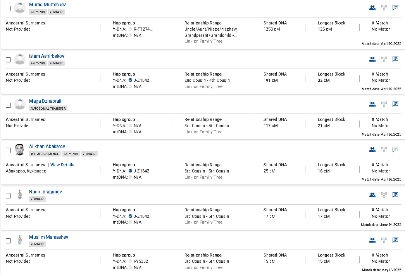405x274 pixels.
Task: Click the 126 cM longest block value
Action: point(325,29)
